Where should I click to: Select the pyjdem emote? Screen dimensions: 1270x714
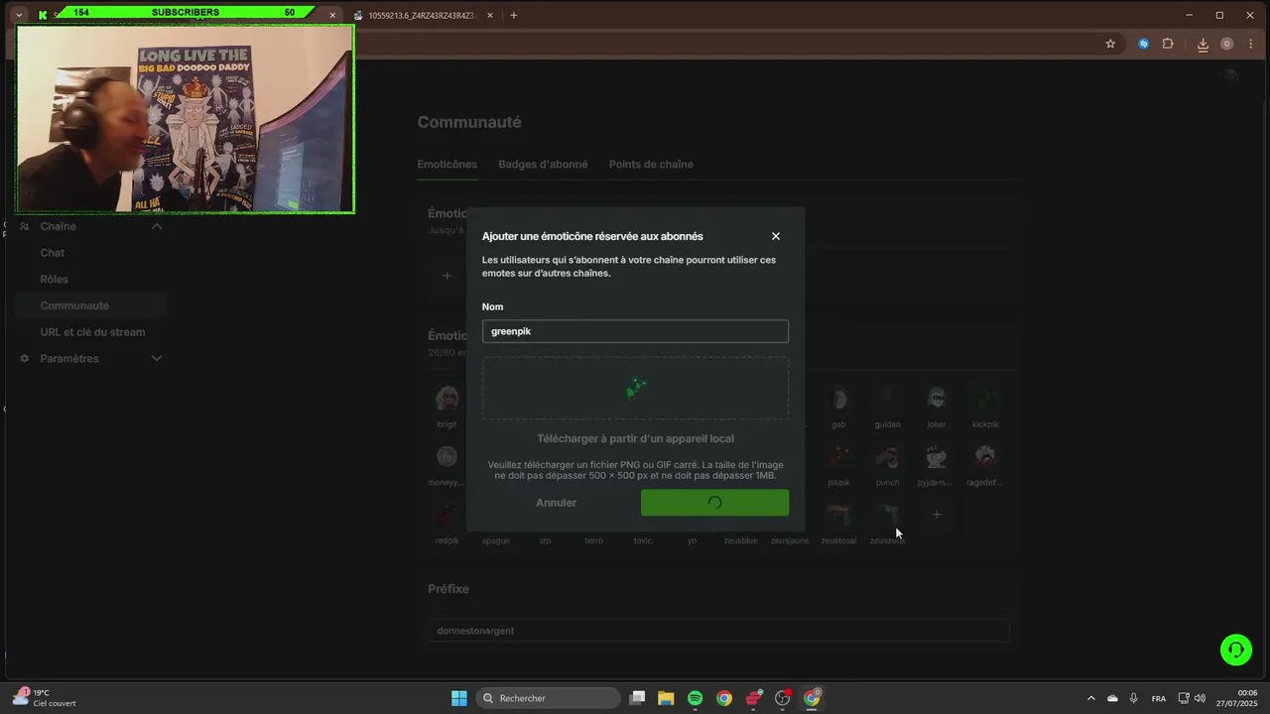937,457
